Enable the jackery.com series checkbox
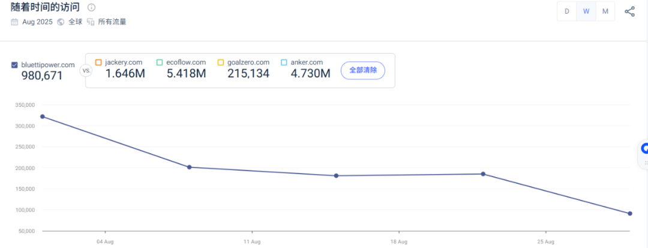This screenshot has width=648, height=248. pyautogui.click(x=98, y=62)
